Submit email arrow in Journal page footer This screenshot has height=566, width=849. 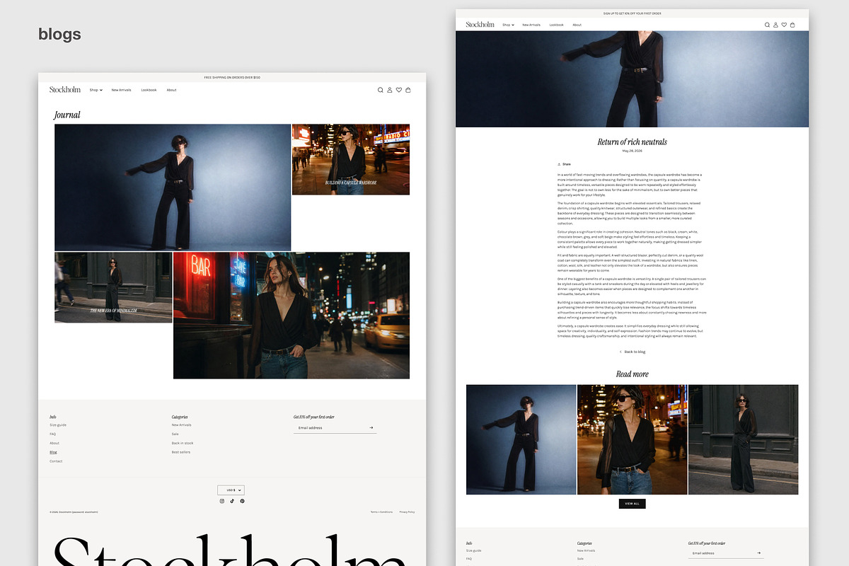tap(371, 428)
